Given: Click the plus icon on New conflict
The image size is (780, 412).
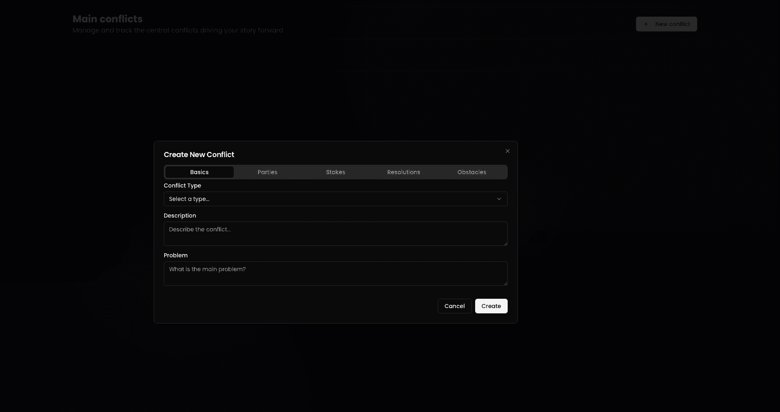Looking at the screenshot, I should [646, 24].
